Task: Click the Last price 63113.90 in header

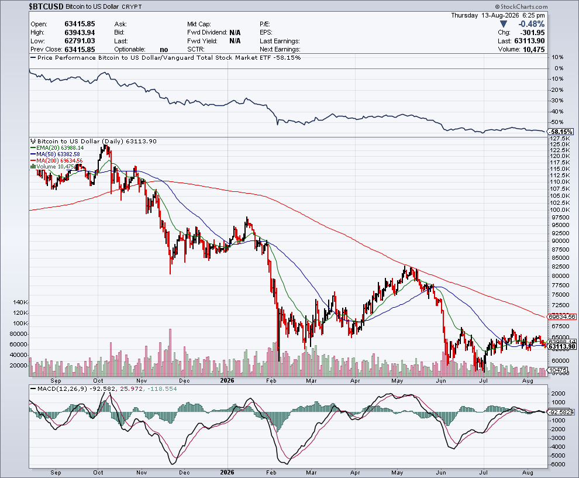Action: (x=529, y=41)
